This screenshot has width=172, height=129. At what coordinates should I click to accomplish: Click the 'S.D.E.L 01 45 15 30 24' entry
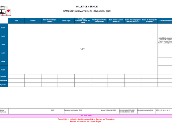(x=163, y=110)
